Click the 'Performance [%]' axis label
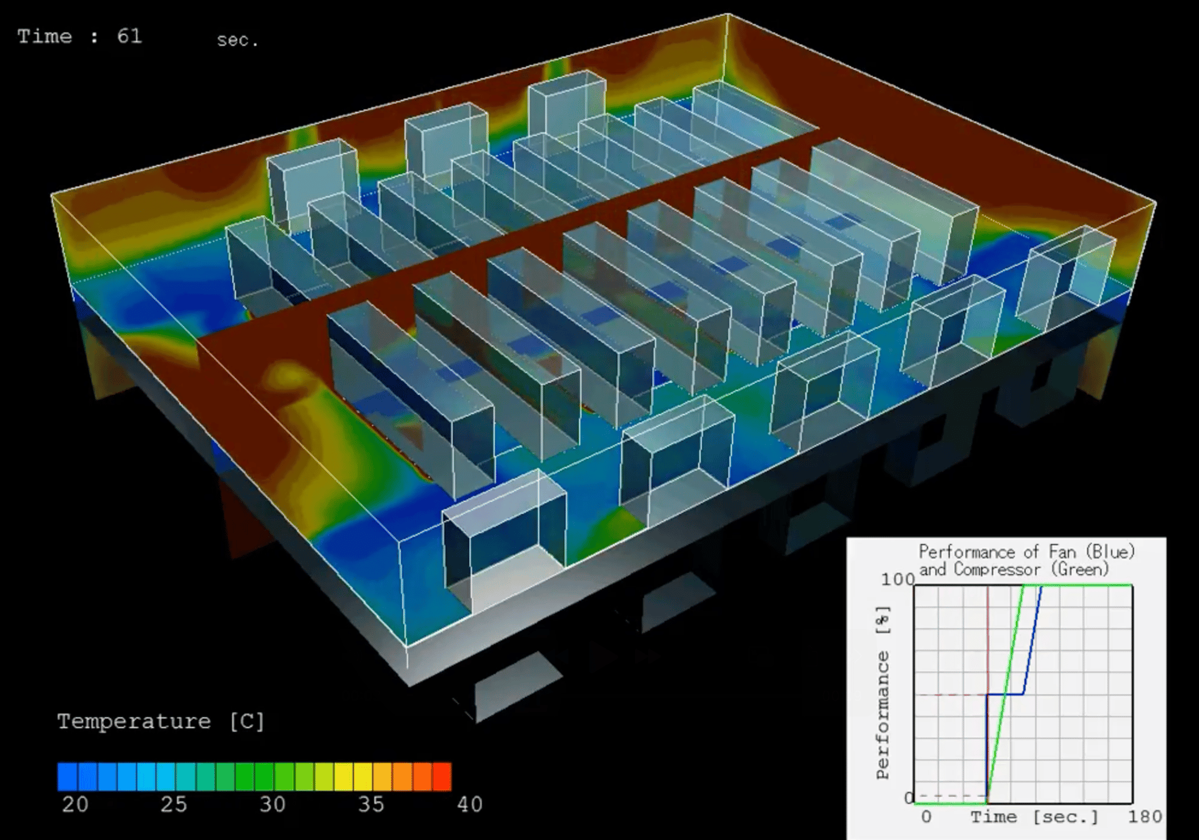 click(x=882, y=693)
